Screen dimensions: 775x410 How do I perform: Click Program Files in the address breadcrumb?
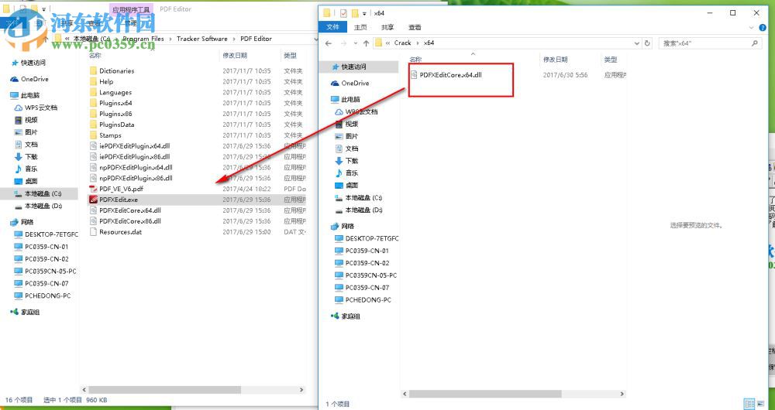click(x=143, y=39)
